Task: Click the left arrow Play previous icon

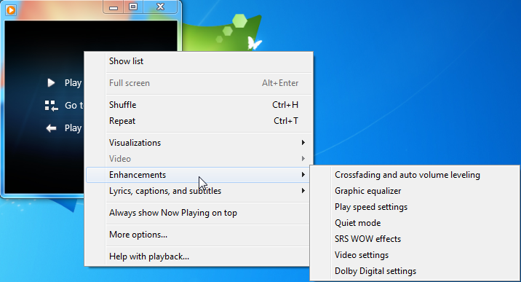Action: (x=51, y=128)
